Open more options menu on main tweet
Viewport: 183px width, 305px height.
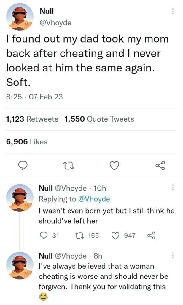pos(173,12)
